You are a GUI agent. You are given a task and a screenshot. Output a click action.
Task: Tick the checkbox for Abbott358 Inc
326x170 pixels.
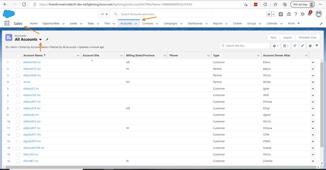[18, 62]
